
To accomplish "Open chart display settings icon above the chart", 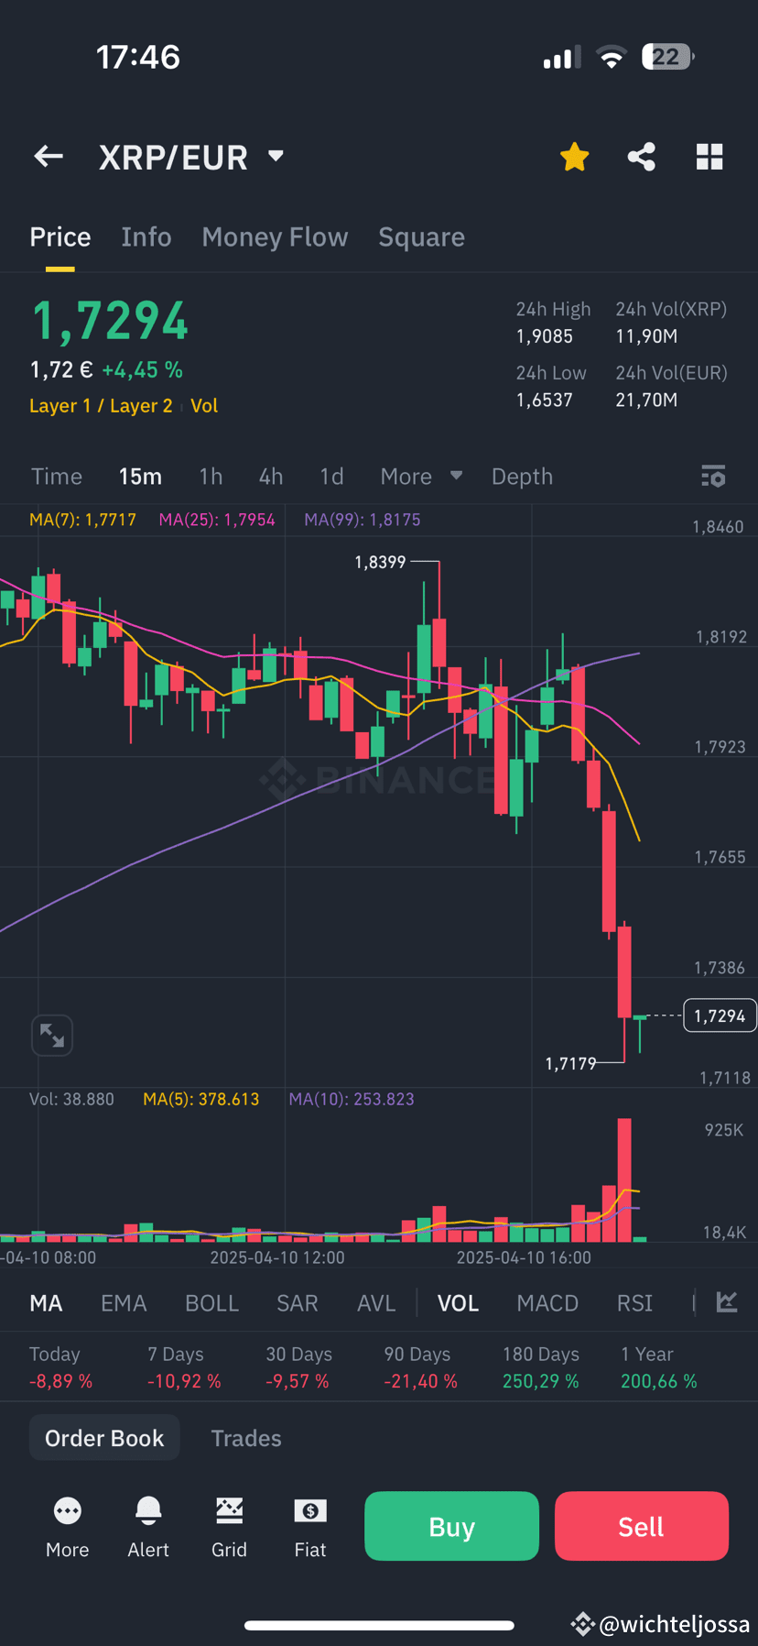I will pos(713,476).
